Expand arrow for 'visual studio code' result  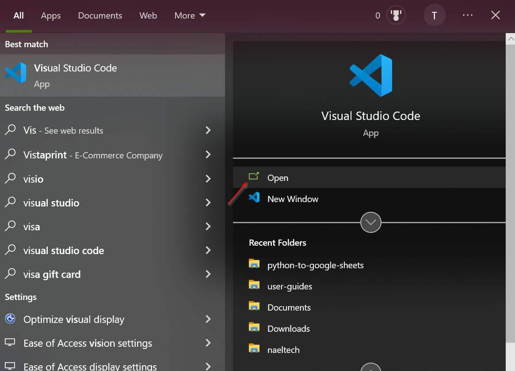[208, 251]
